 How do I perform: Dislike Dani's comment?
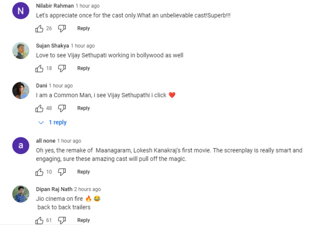pos(62,108)
